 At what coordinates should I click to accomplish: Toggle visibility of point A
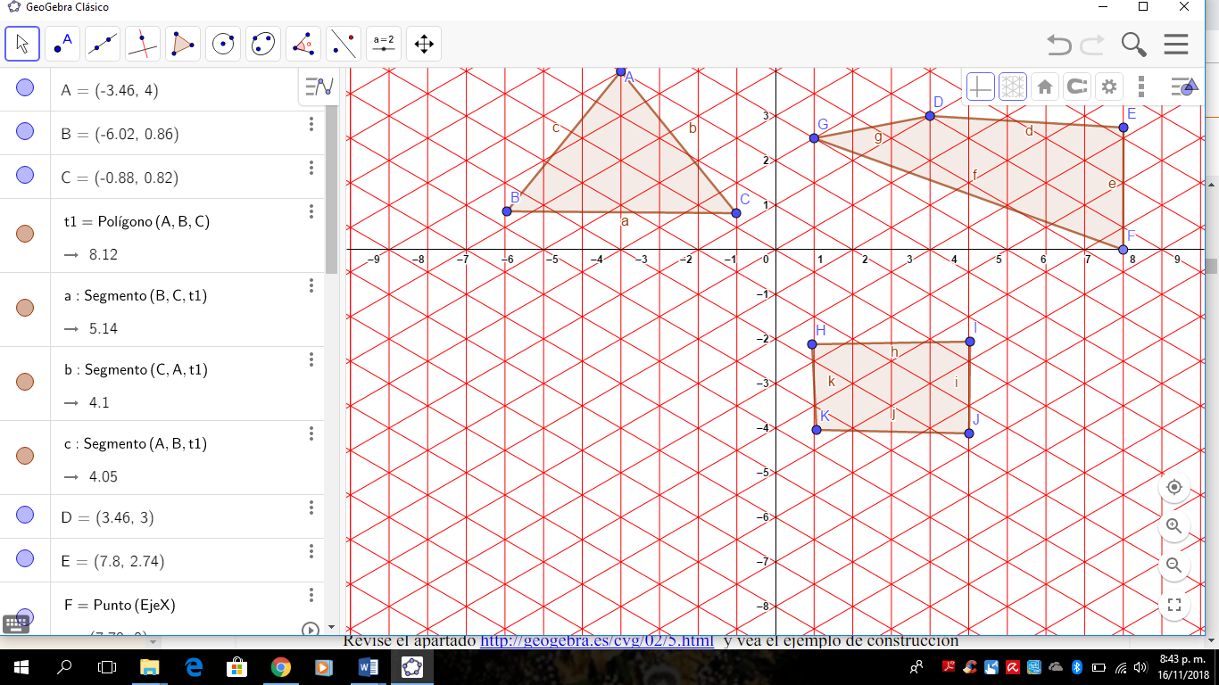coord(25,89)
